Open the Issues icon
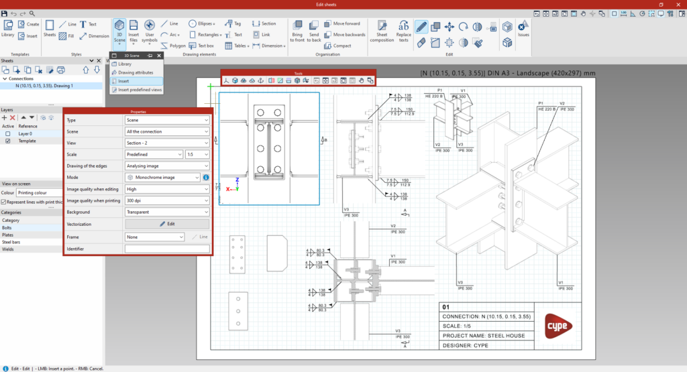The width and height of the screenshot is (687, 372). tap(523, 29)
